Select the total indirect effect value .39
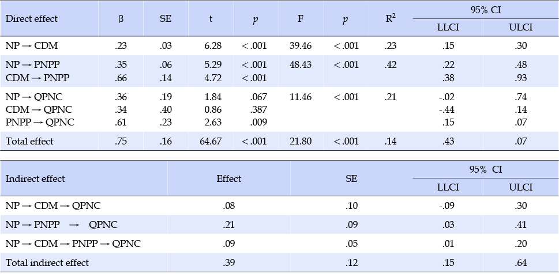 tap(229, 263)
